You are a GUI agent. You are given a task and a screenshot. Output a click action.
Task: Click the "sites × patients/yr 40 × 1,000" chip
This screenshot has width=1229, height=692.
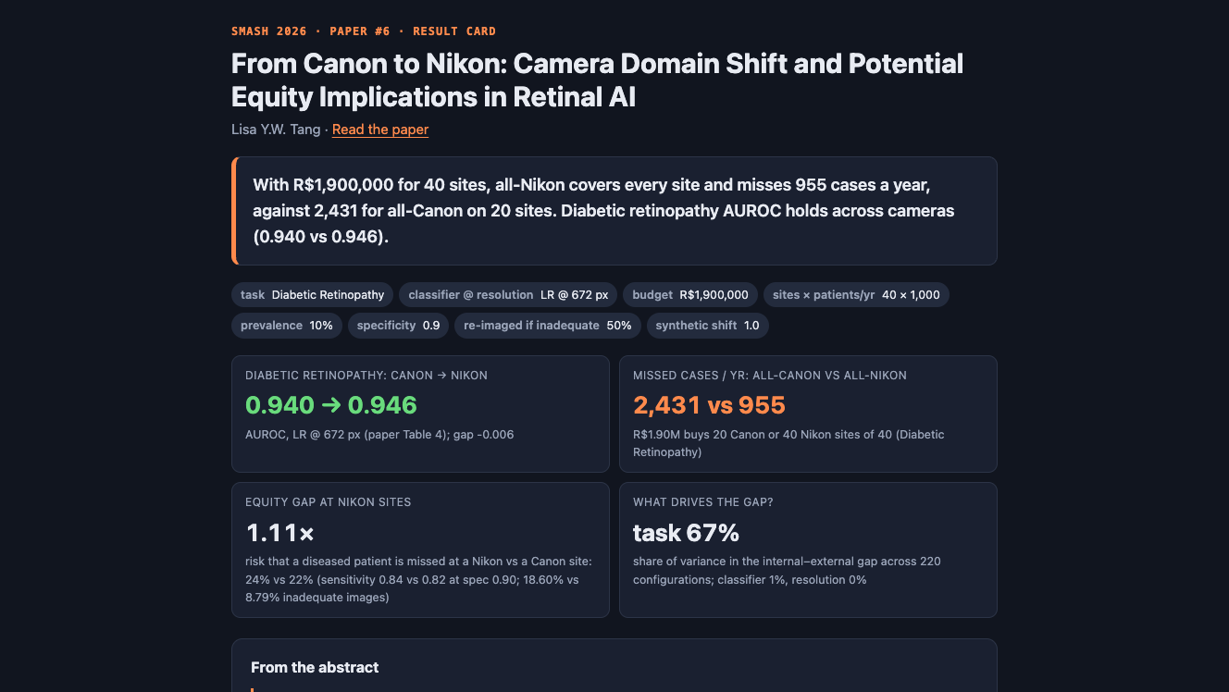(x=856, y=295)
